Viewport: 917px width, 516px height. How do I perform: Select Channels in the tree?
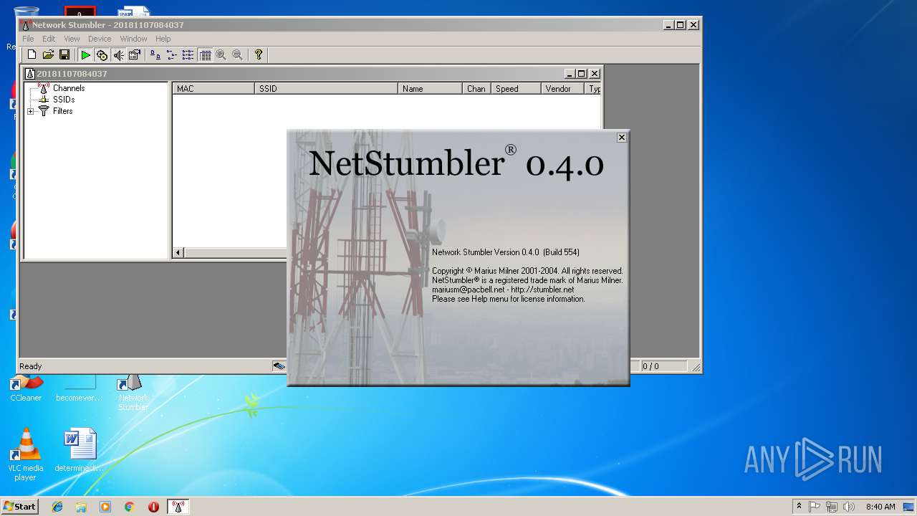pyautogui.click(x=69, y=88)
